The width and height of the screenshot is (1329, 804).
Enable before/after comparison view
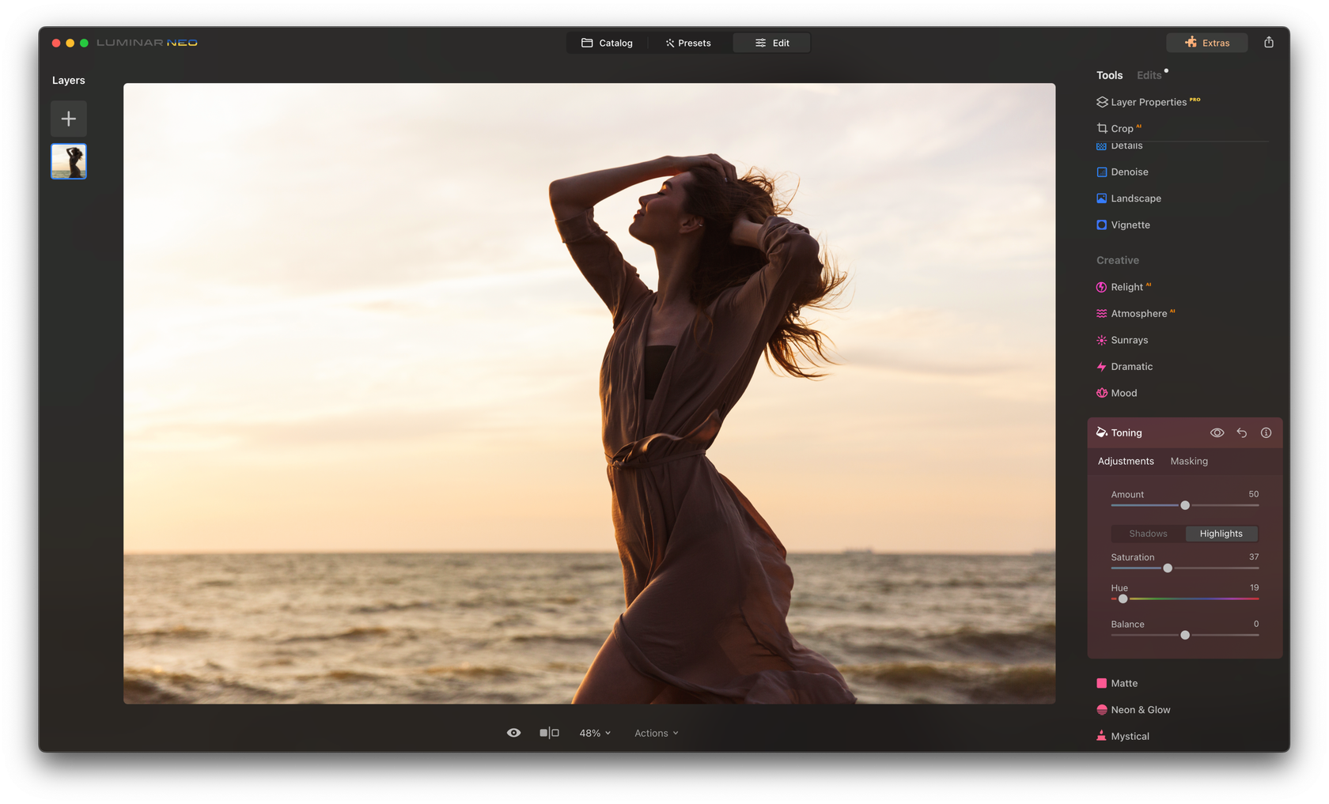(x=549, y=733)
